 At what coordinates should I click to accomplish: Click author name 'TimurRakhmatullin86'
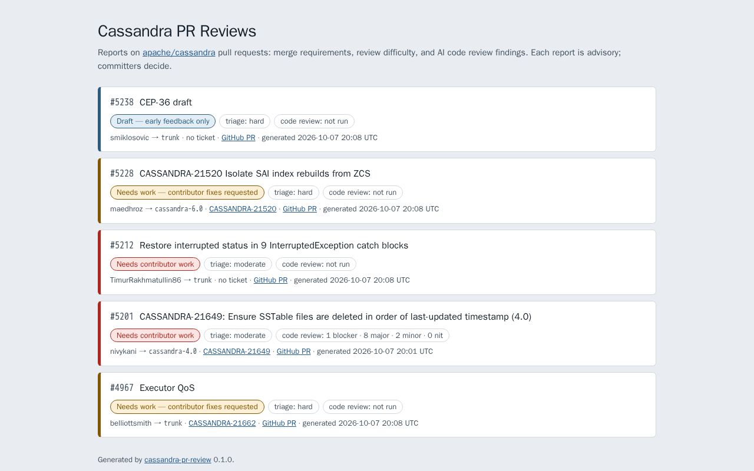click(x=145, y=280)
